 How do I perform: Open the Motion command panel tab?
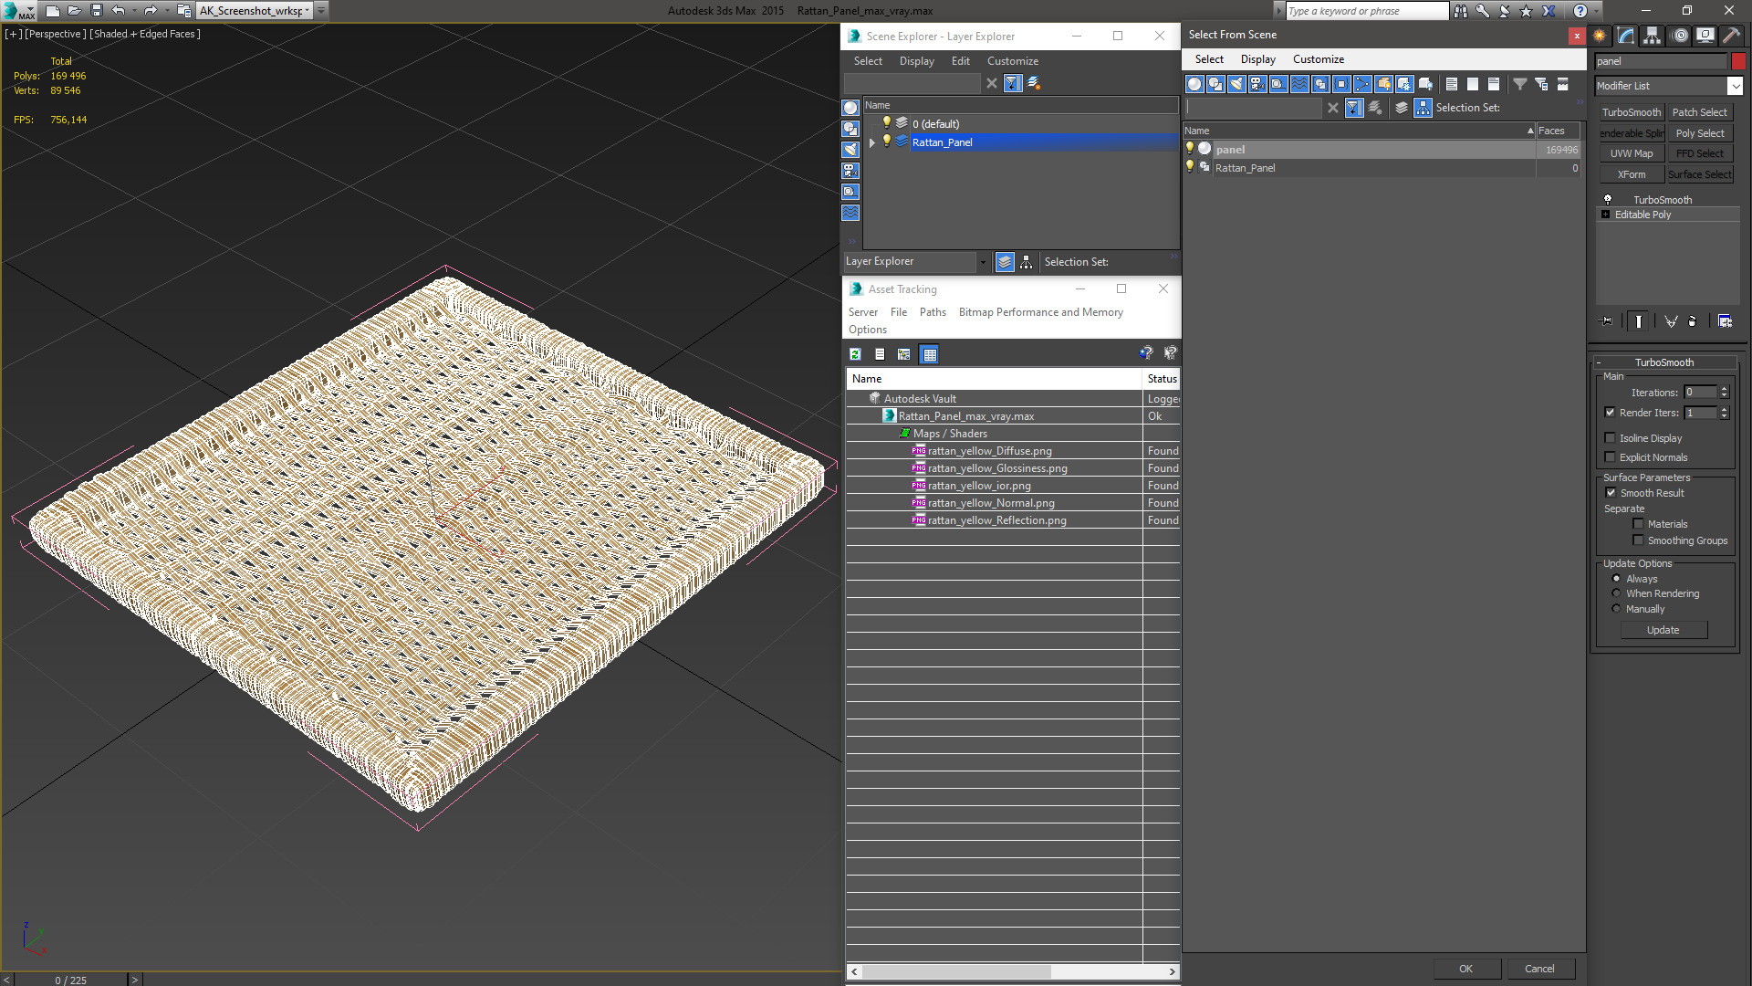click(1679, 36)
